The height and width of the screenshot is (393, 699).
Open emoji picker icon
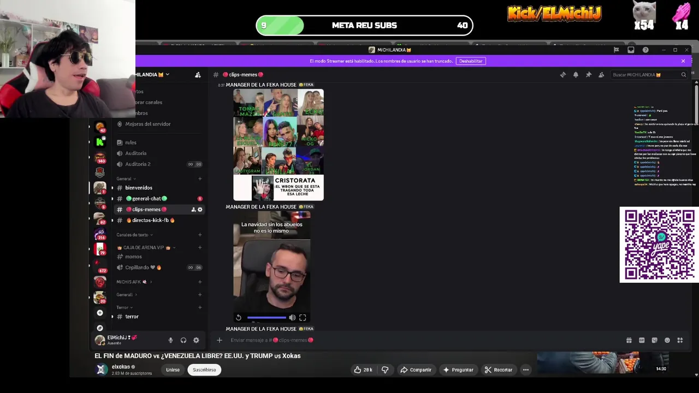667,340
